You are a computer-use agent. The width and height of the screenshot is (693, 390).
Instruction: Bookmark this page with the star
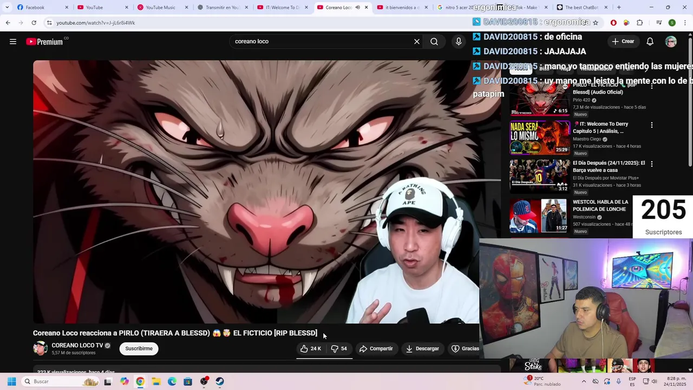596,23
